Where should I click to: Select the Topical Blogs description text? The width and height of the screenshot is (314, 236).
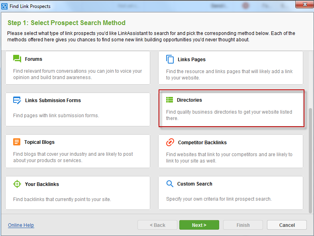click(73, 157)
